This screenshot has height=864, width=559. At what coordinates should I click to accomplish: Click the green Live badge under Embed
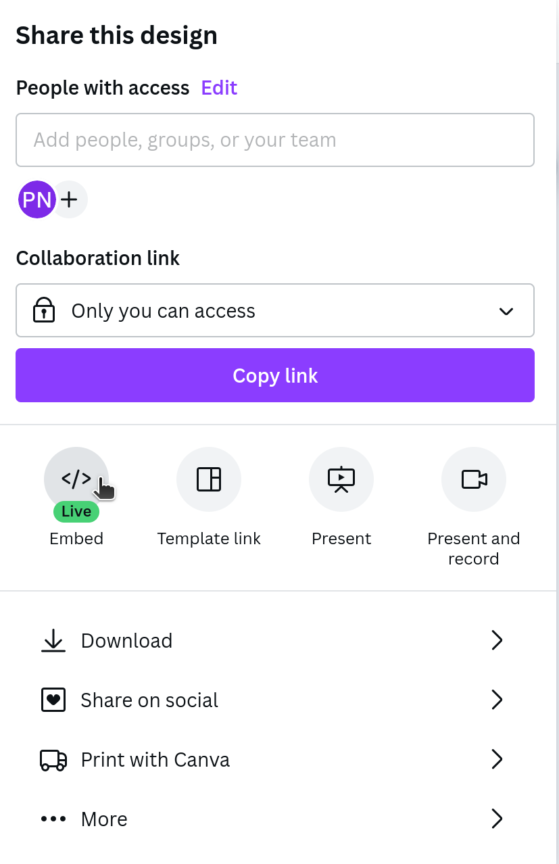point(76,511)
